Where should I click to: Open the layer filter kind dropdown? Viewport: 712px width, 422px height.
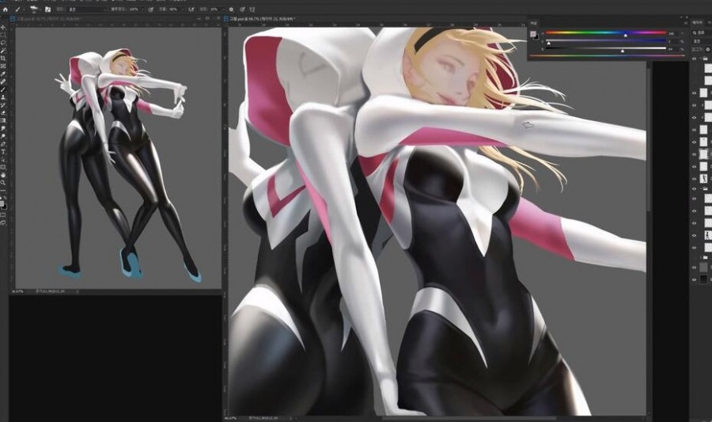(x=700, y=32)
